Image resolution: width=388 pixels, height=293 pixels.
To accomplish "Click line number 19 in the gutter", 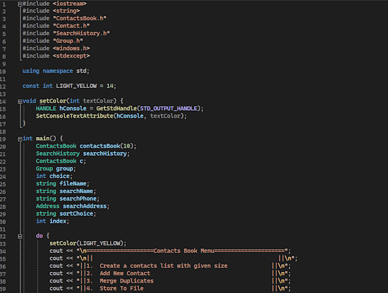I will point(3,139).
